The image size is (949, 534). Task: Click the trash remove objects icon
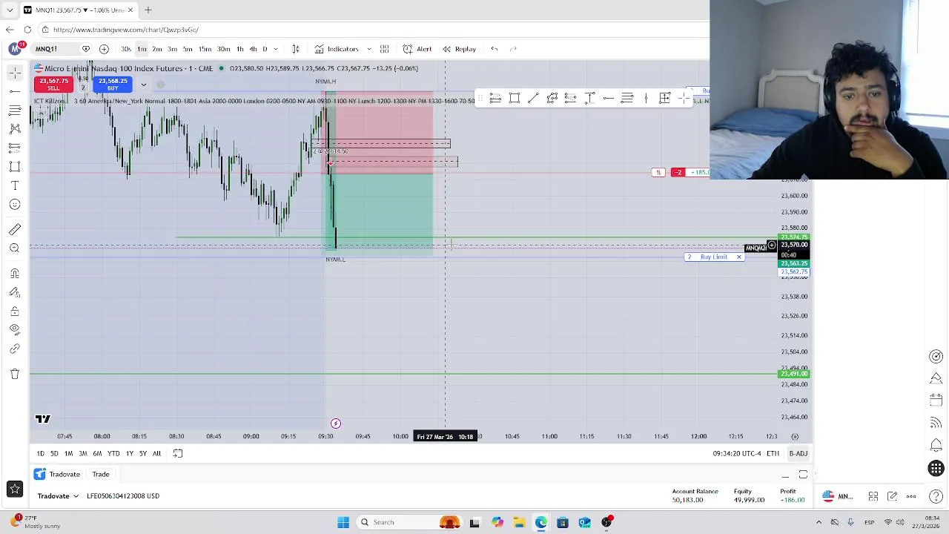click(x=15, y=374)
